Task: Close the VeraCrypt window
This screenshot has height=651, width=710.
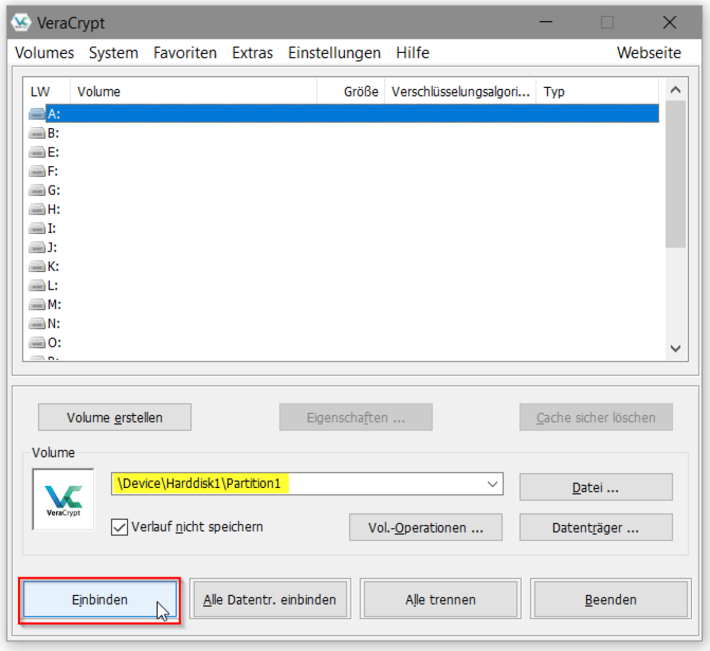Action: 670,22
